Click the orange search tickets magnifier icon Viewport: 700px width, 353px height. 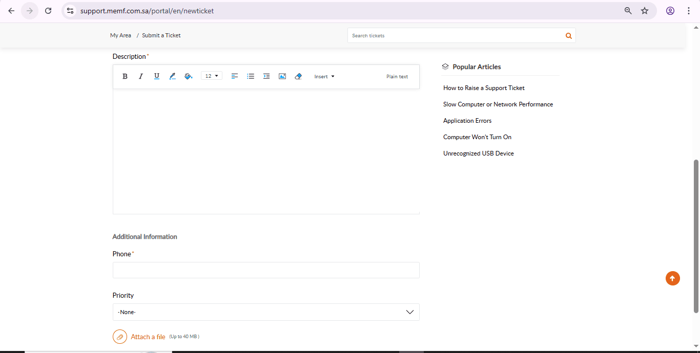tap(568, 36)
